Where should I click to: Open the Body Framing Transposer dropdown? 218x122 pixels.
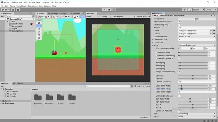pos(197,45)
